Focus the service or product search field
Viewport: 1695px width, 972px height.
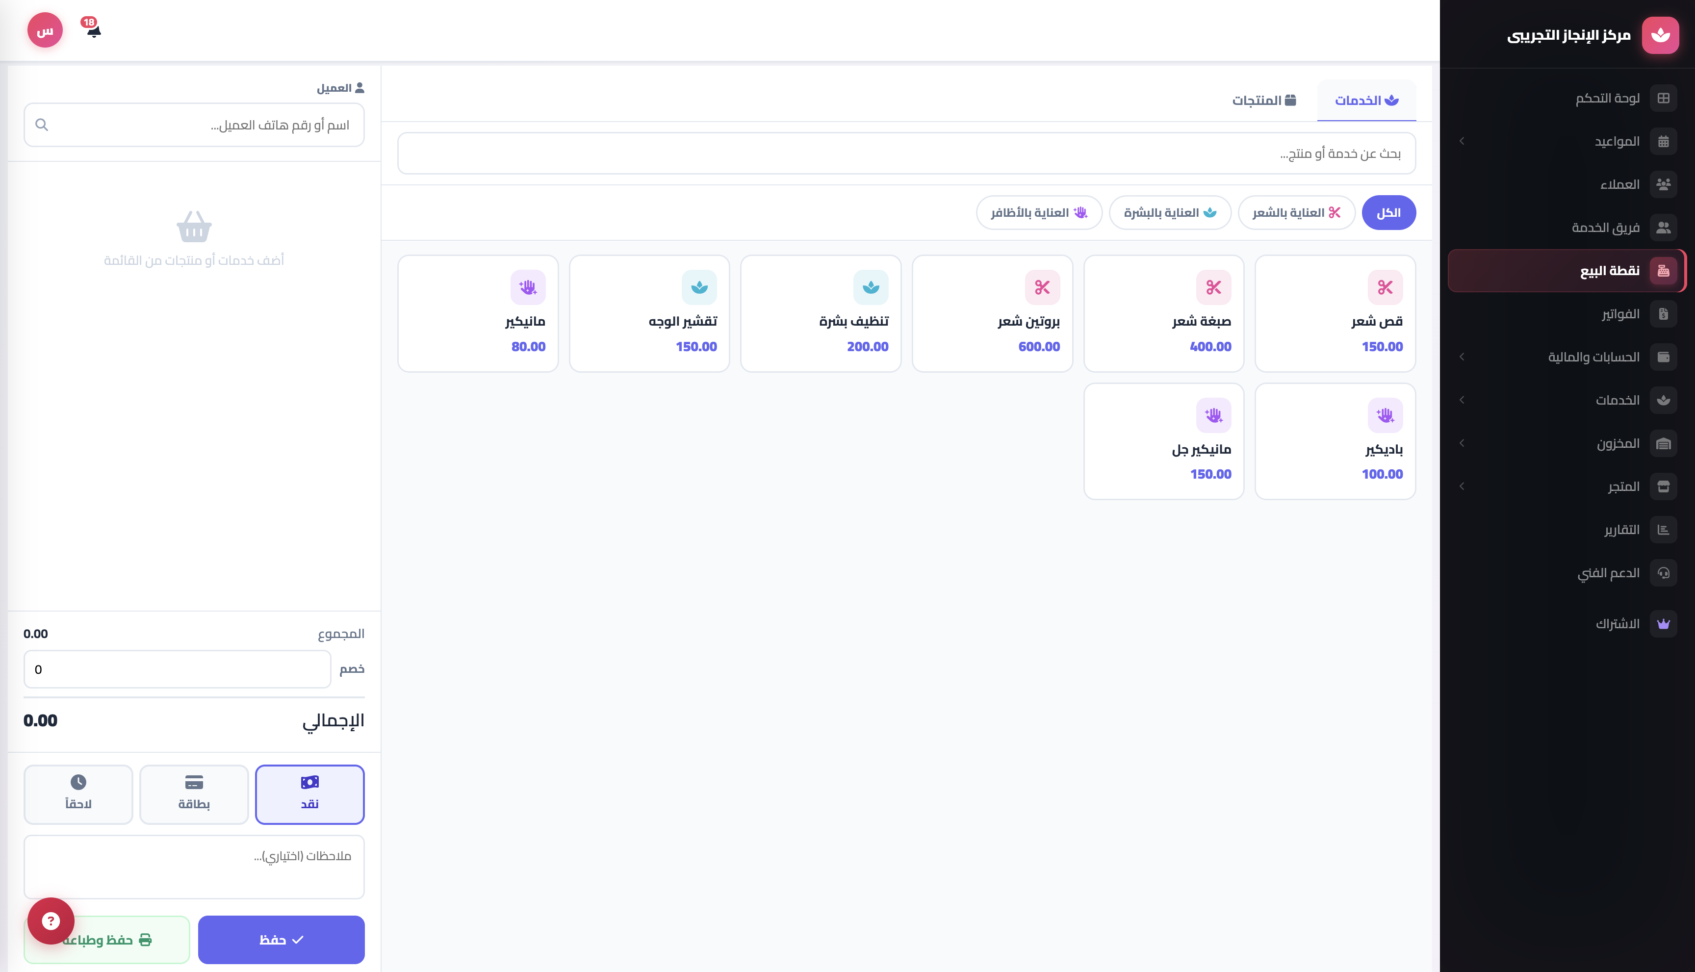(x=906, y=153)
